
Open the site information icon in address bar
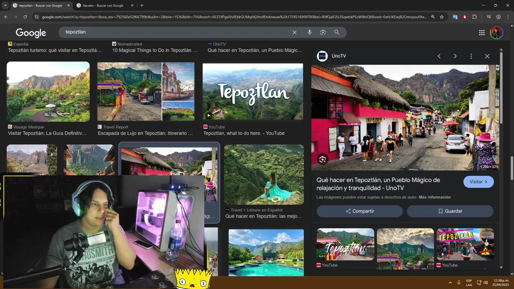pyautogui.click(x=37, y=17)
